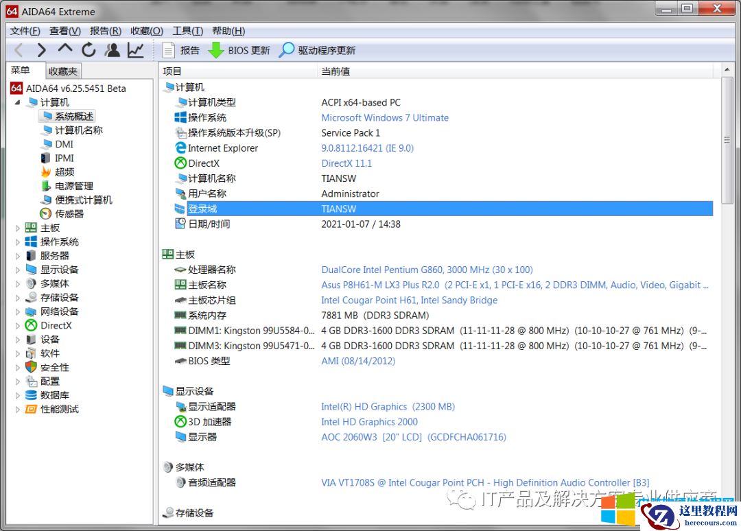
Task: Open Intel(R) HD Graphics (2300 MB) link
Action: (388, 407)
